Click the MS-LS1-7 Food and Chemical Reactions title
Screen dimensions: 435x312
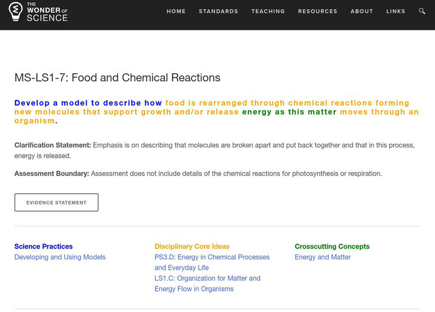click(117, 78)
